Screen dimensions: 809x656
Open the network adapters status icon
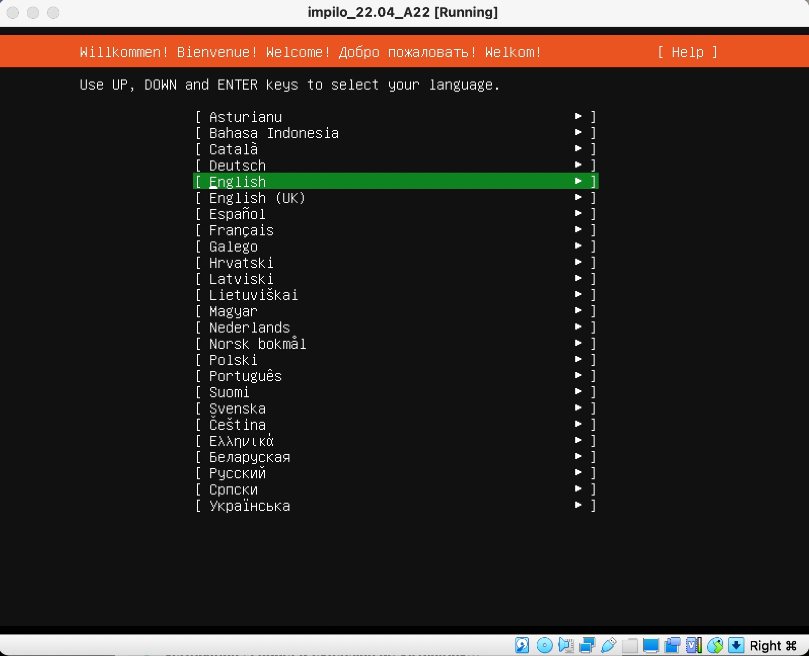click(x=587, y=645)
